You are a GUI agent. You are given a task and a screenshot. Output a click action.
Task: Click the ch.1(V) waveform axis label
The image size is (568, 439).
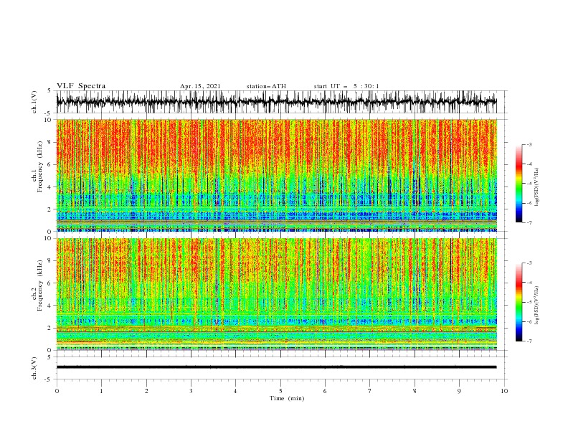click(x=34, y=102)
